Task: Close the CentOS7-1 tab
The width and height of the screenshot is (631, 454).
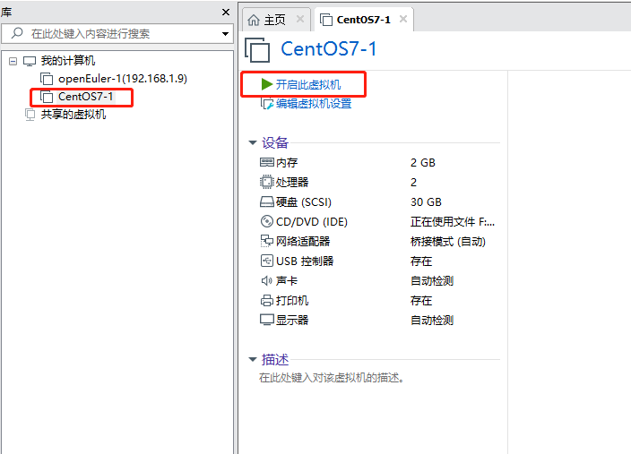Action: click(x=403, y=19)
